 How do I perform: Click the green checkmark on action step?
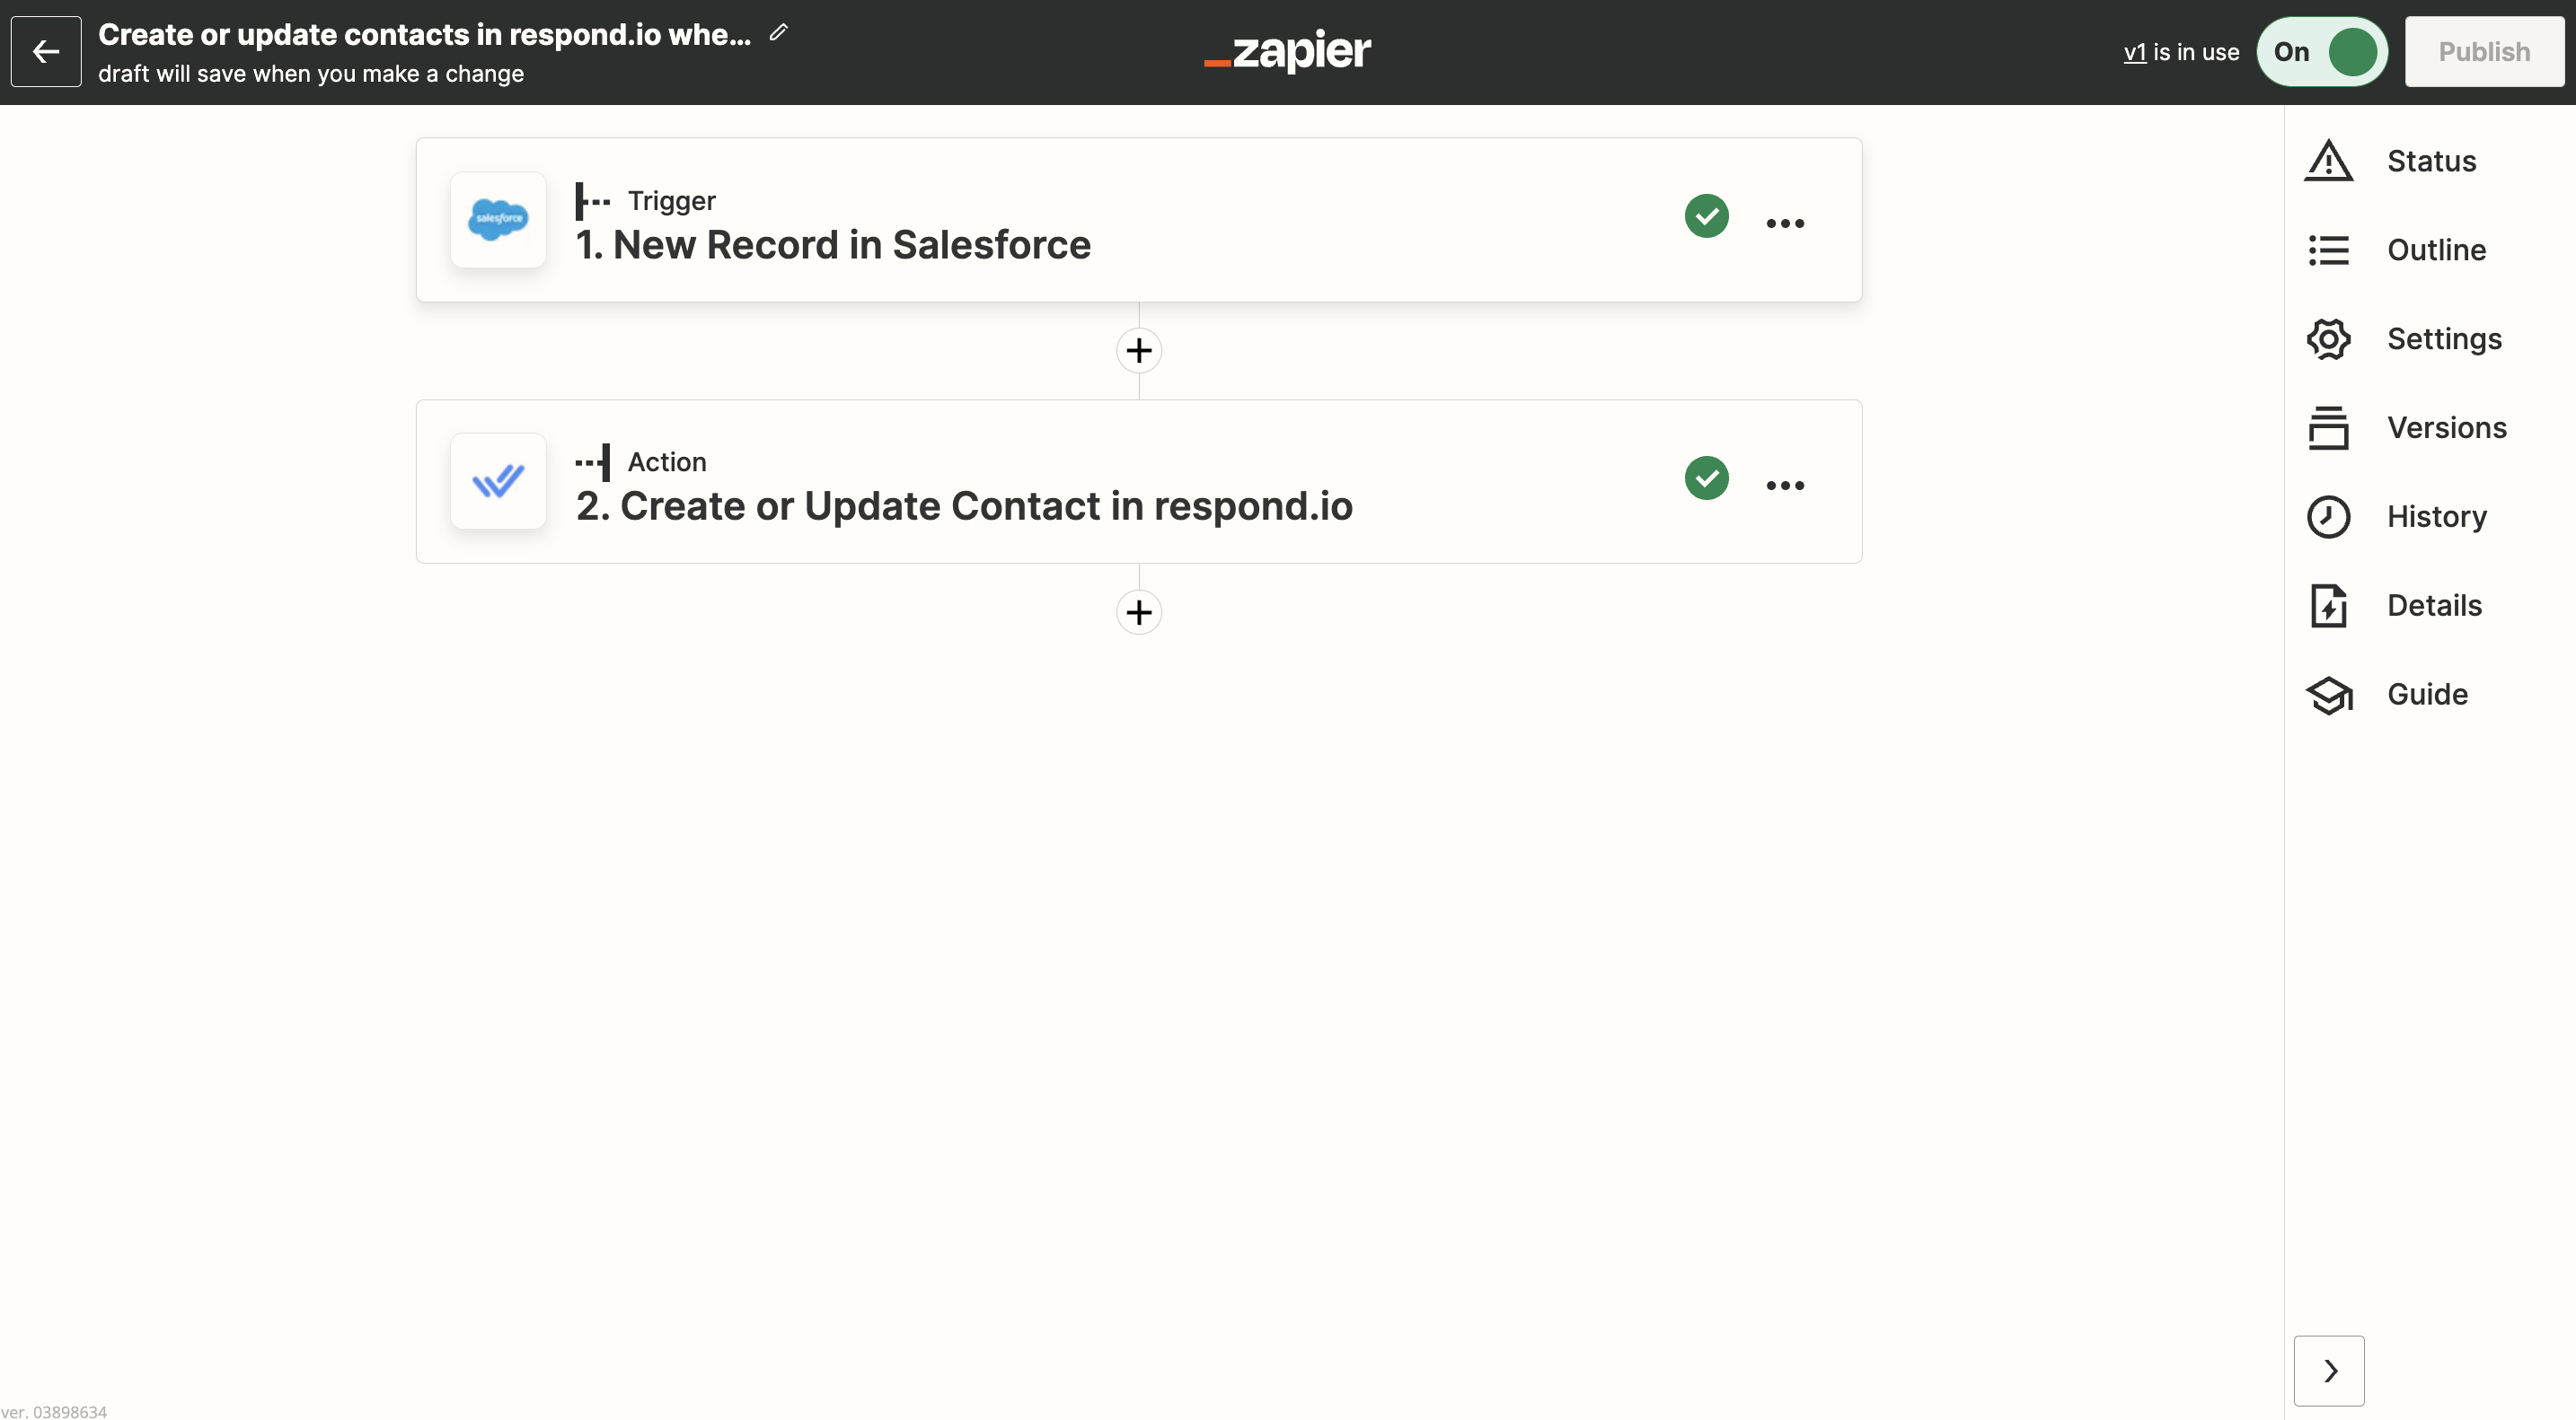1707,481
